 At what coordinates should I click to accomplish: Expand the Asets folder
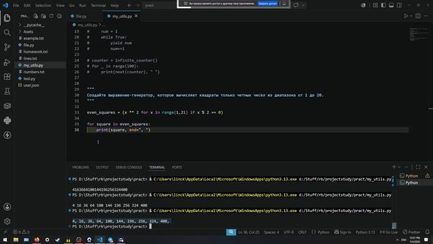[41, 32]
